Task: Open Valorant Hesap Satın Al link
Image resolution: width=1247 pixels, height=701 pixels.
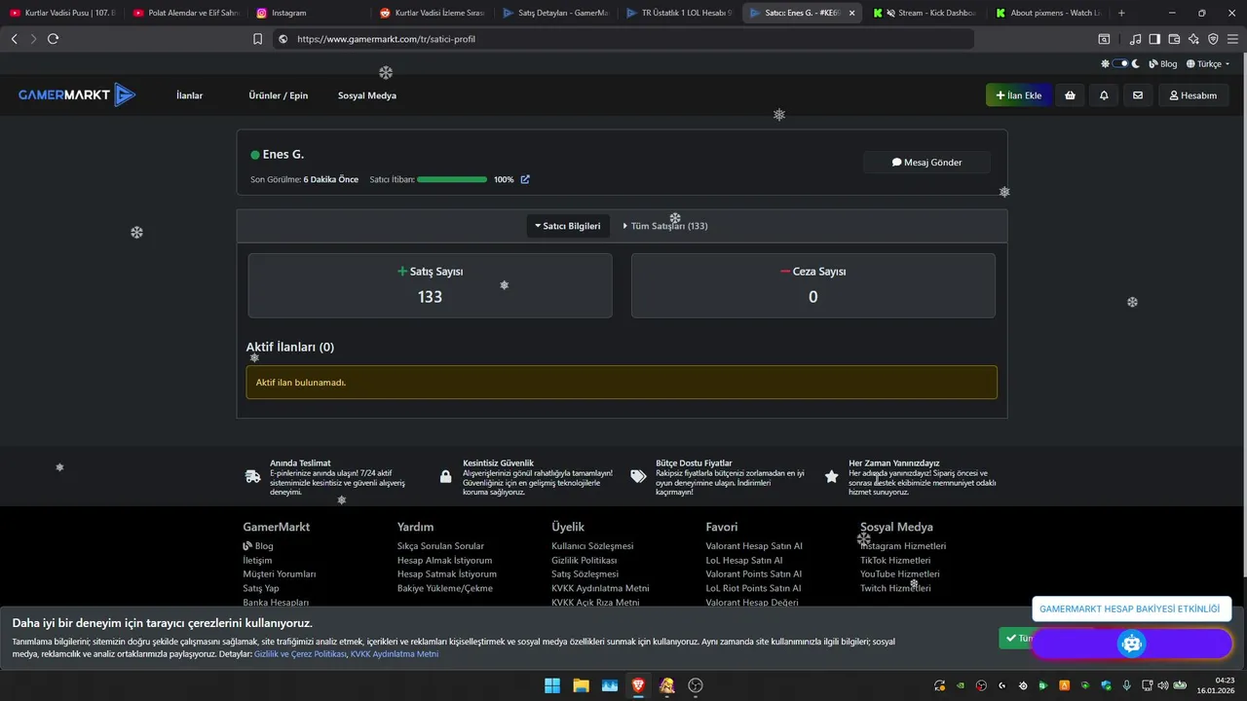Action: click(x=754, y=546)
